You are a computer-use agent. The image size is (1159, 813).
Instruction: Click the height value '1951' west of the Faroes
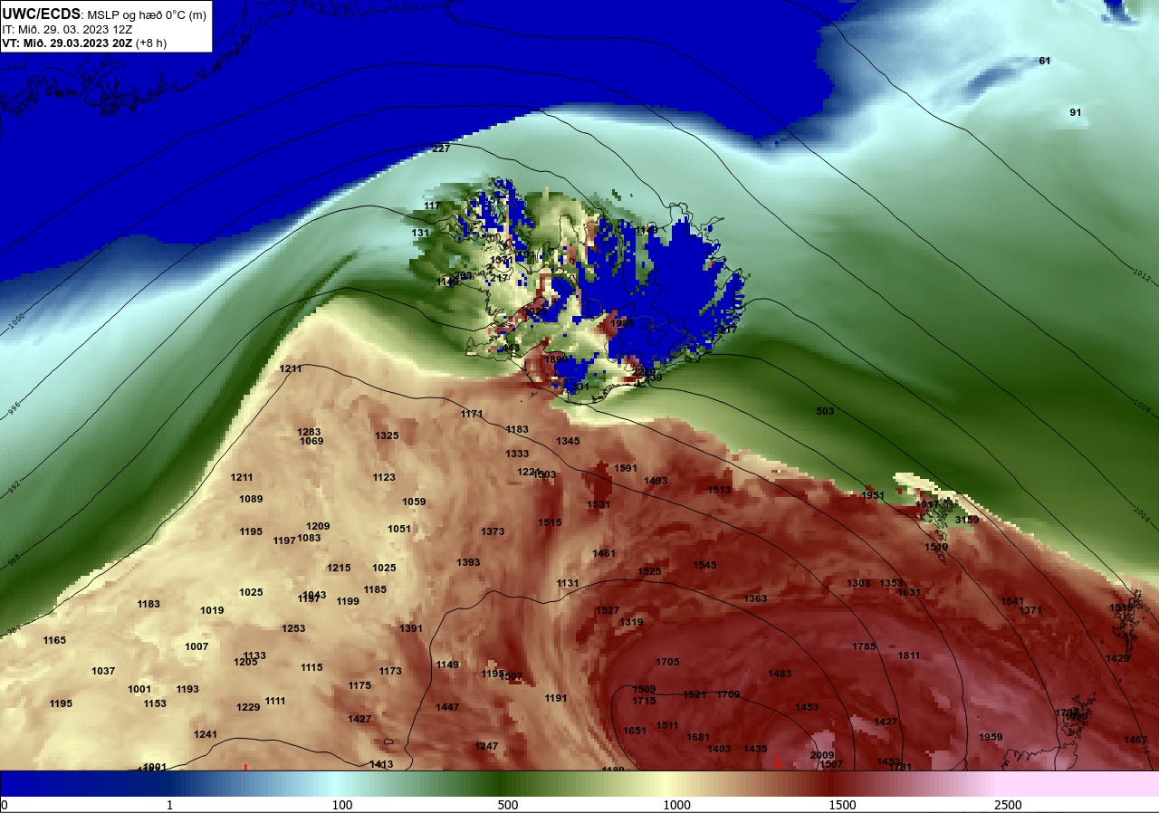click(873, 495)
